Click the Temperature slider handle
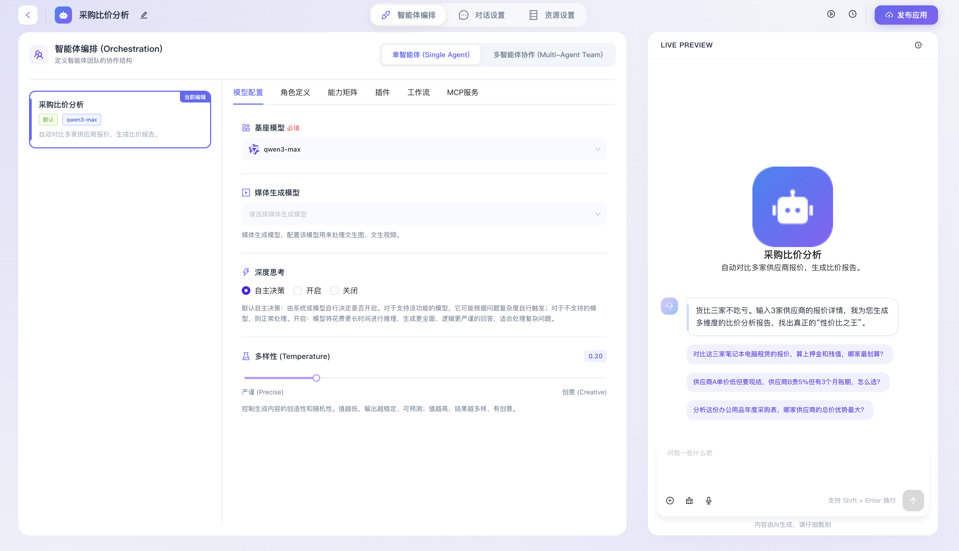Image resolution: width=959 pixels, height=551 pixels. coord(316,378)
